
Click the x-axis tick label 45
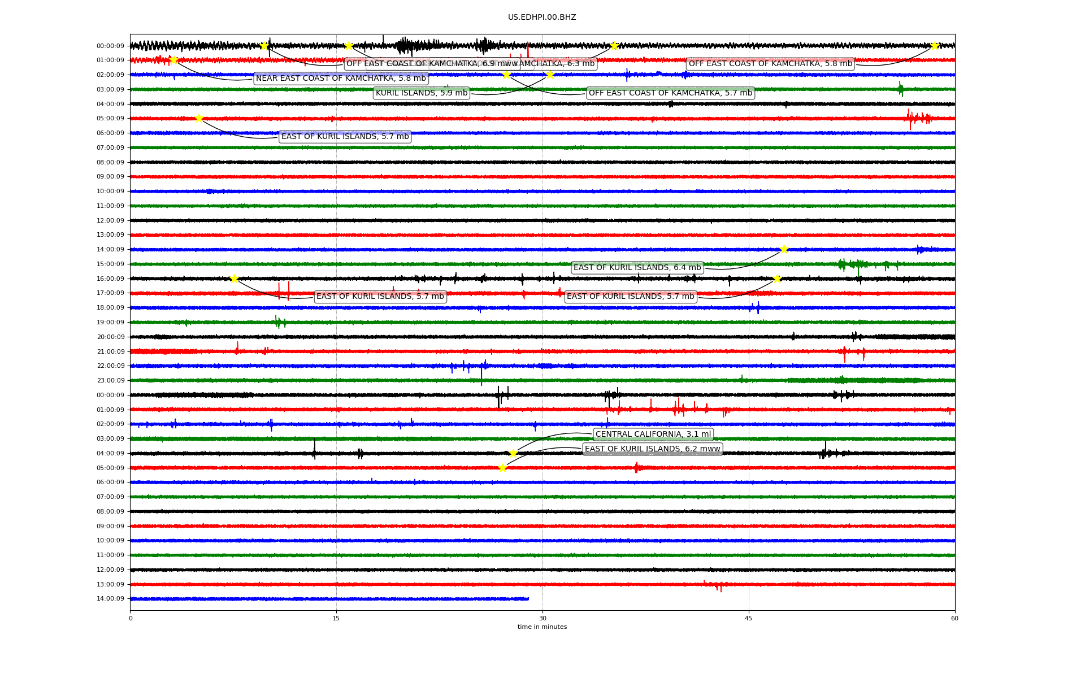tap(749, 618)
